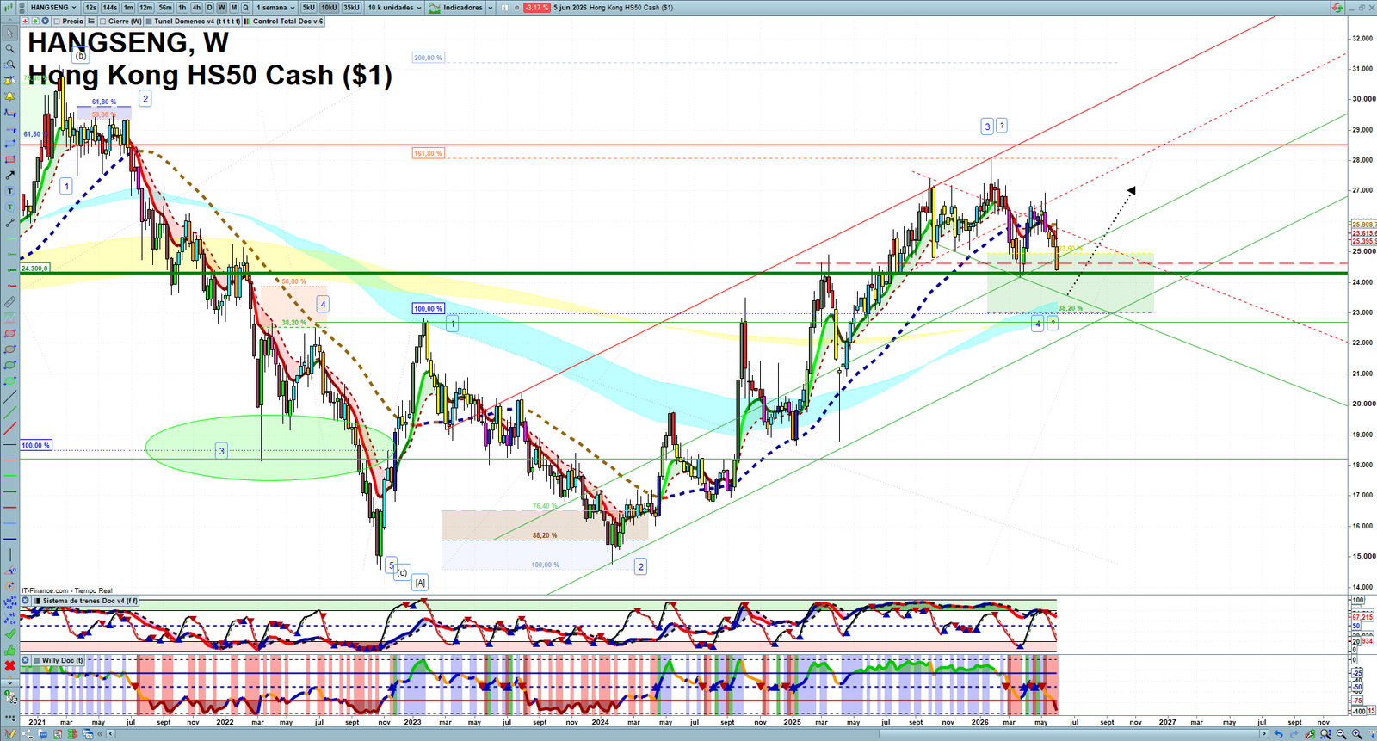Open the order book icon in bottom bar
The image size is (1377, 741).
coord(73,734)
